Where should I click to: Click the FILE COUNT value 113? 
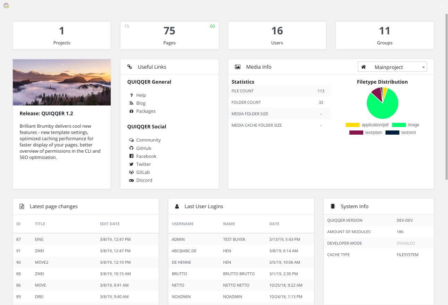[x=321, y=91]
